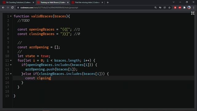The height and width of the screenshot is (111, 197).
Task: Go back to the previous page
Action: (3, 7)
